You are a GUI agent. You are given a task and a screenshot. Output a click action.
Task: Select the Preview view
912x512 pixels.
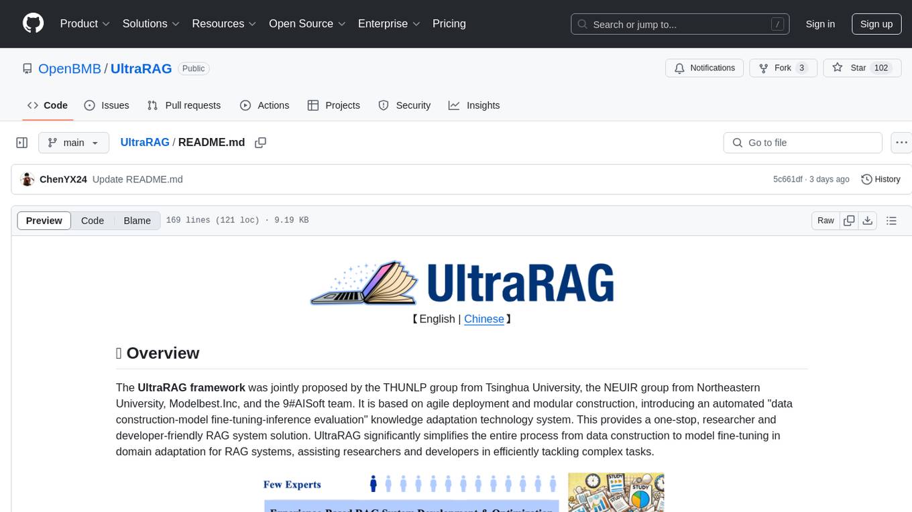(44, 220)
